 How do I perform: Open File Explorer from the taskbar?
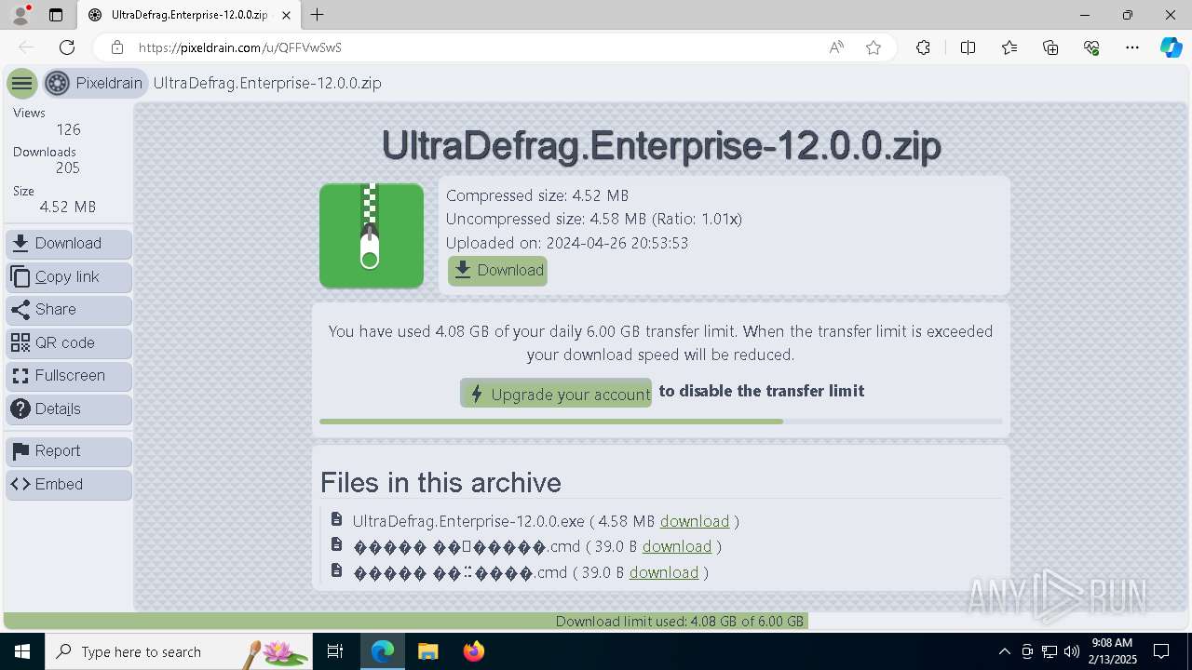[x=428, y=651]
